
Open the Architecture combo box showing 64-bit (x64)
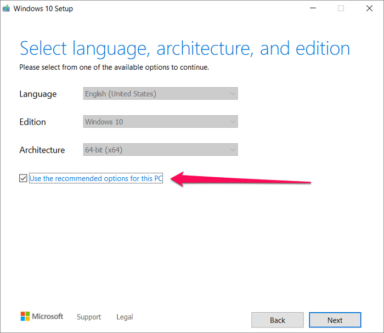click(x=160, y=150)
